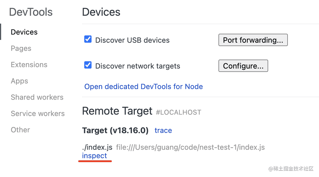319x177 pixels.
Task: Click the Discover network targets label
Action: 138,66
